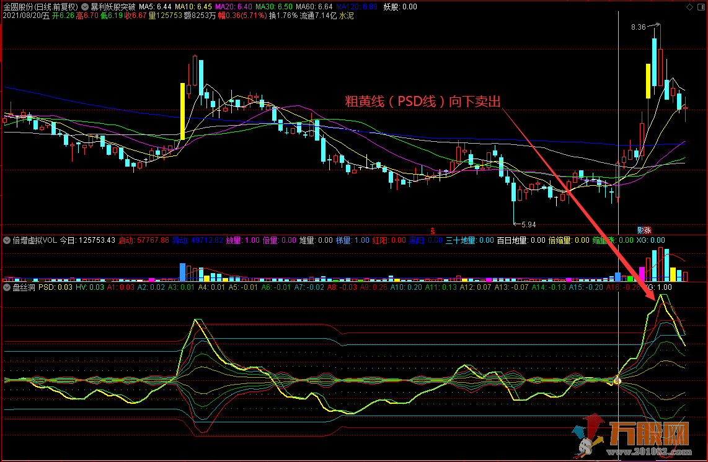Click the MA20: 6.40 value
The height and width of the screenshot is (462, 708).
tap(234, 7)
